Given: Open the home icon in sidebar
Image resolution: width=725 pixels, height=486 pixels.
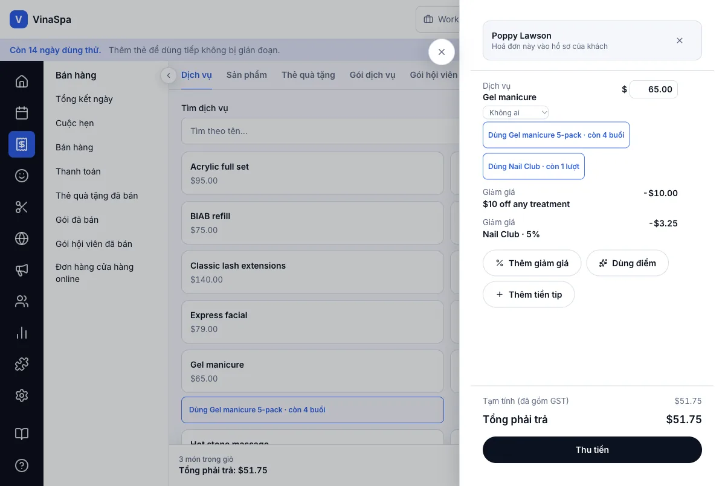Looking at the screenshot, I should pyautogui.click(x=22, y=82).
